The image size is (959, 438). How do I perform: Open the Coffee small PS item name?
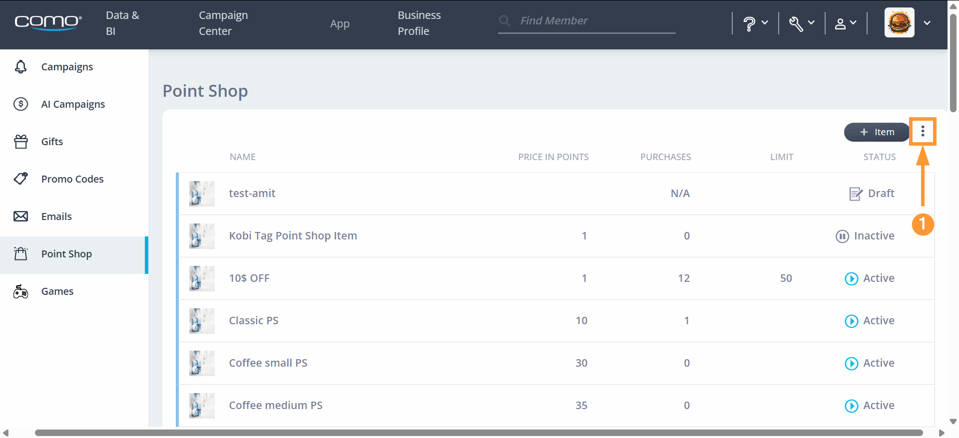(x=268, y=363)
